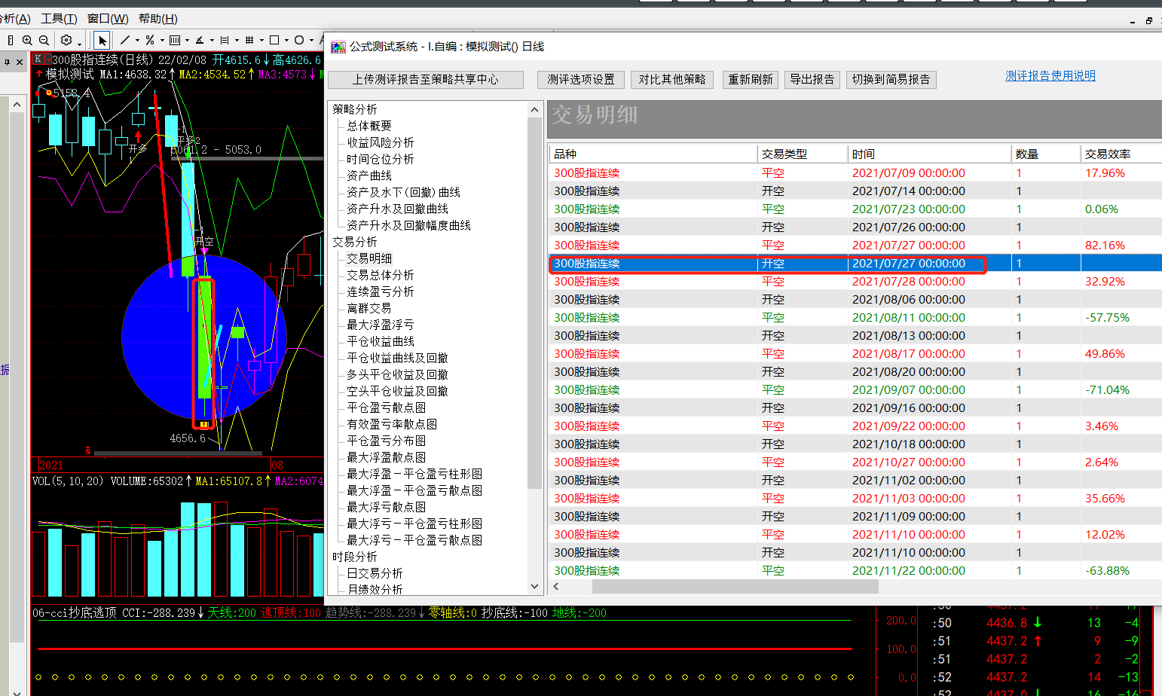Select 总体概要 in the strategy tree
Image resolution: width=1162 pixels, height=696 pixels.
click(x=369, y=126)
